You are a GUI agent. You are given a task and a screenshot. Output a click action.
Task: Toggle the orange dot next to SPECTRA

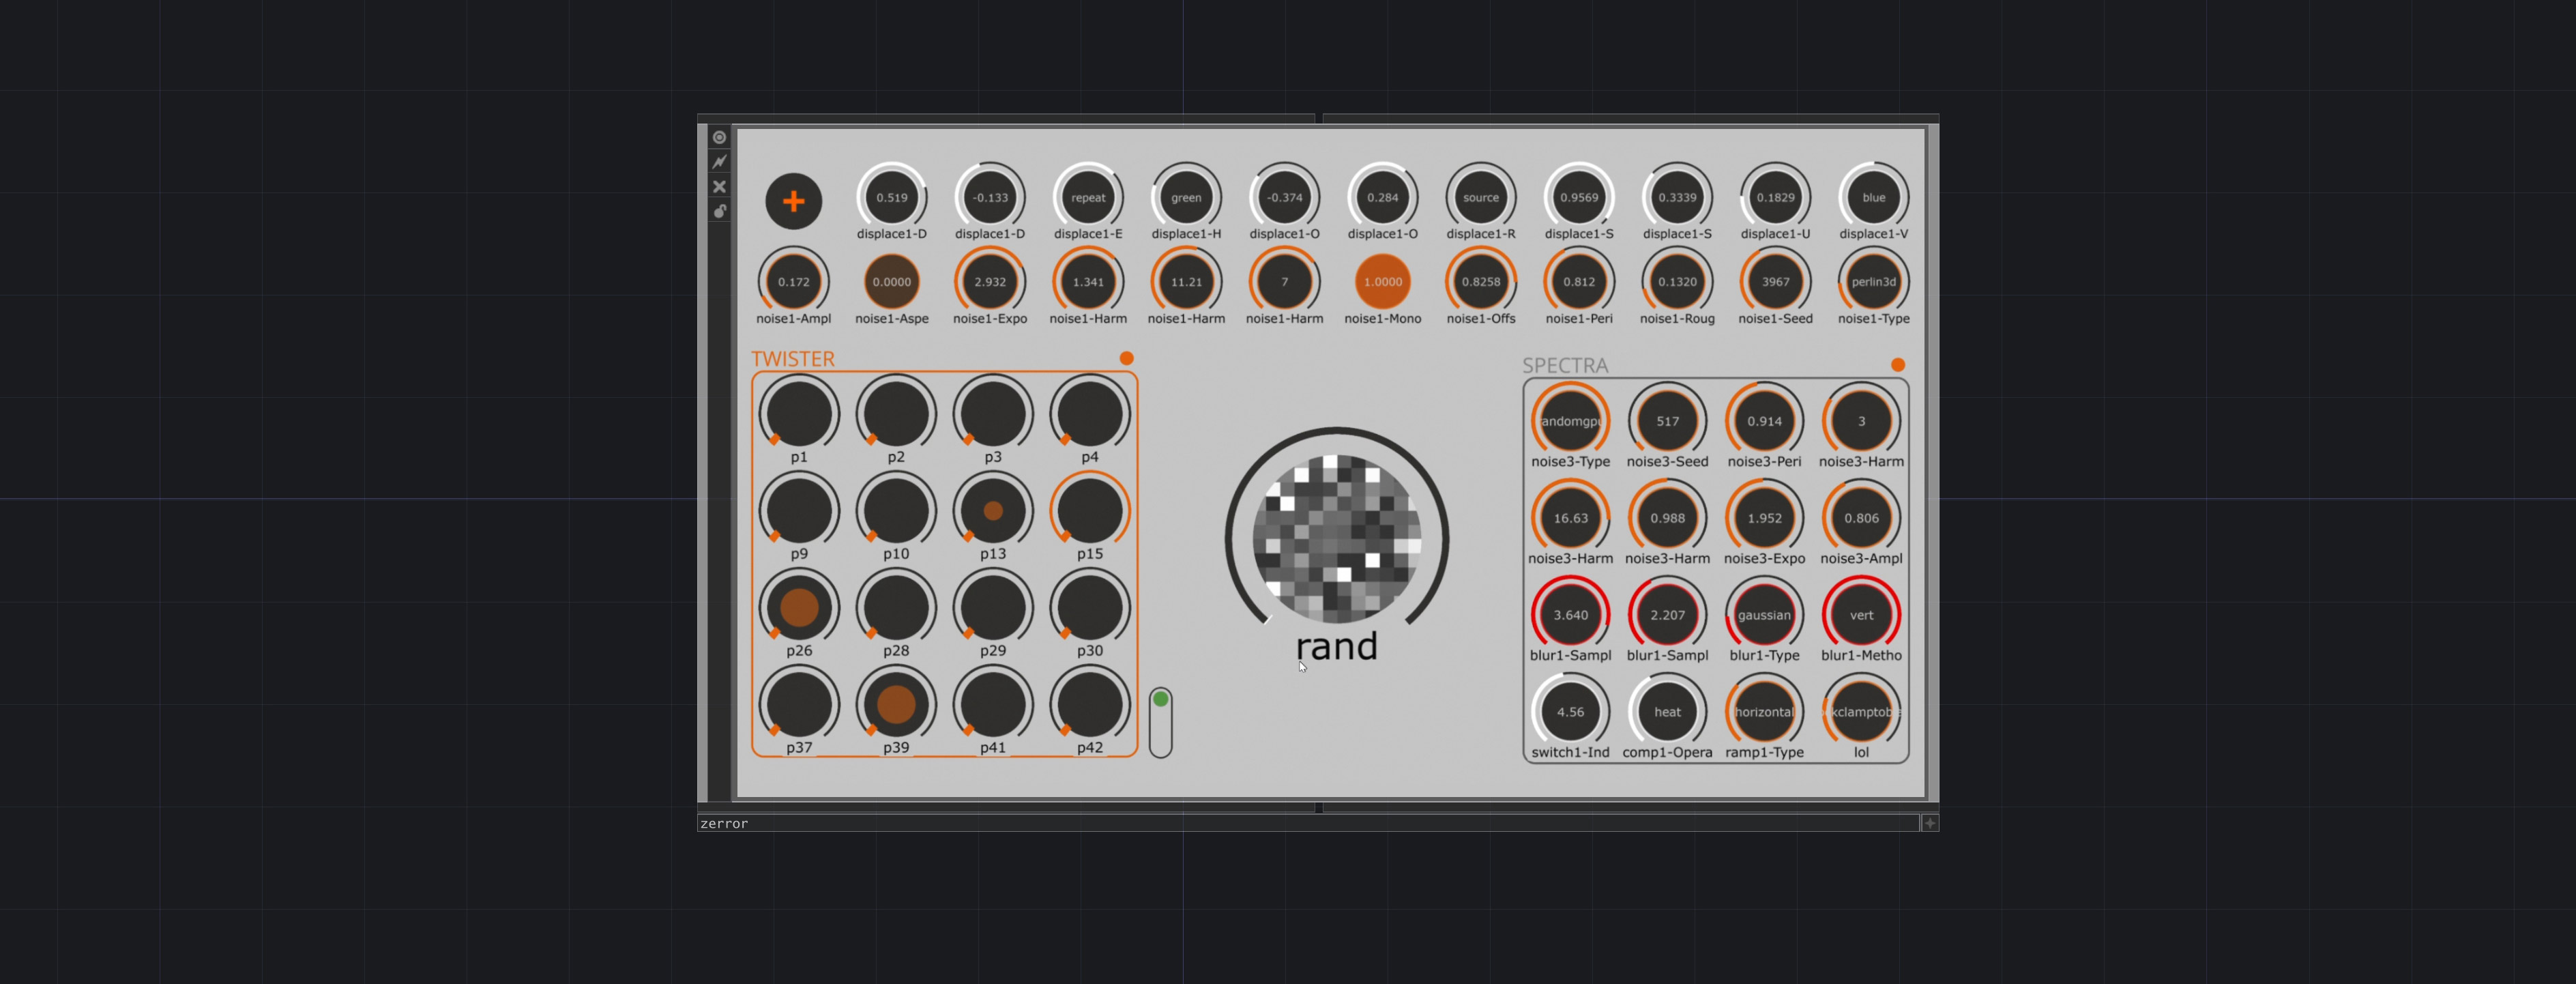1897,365
